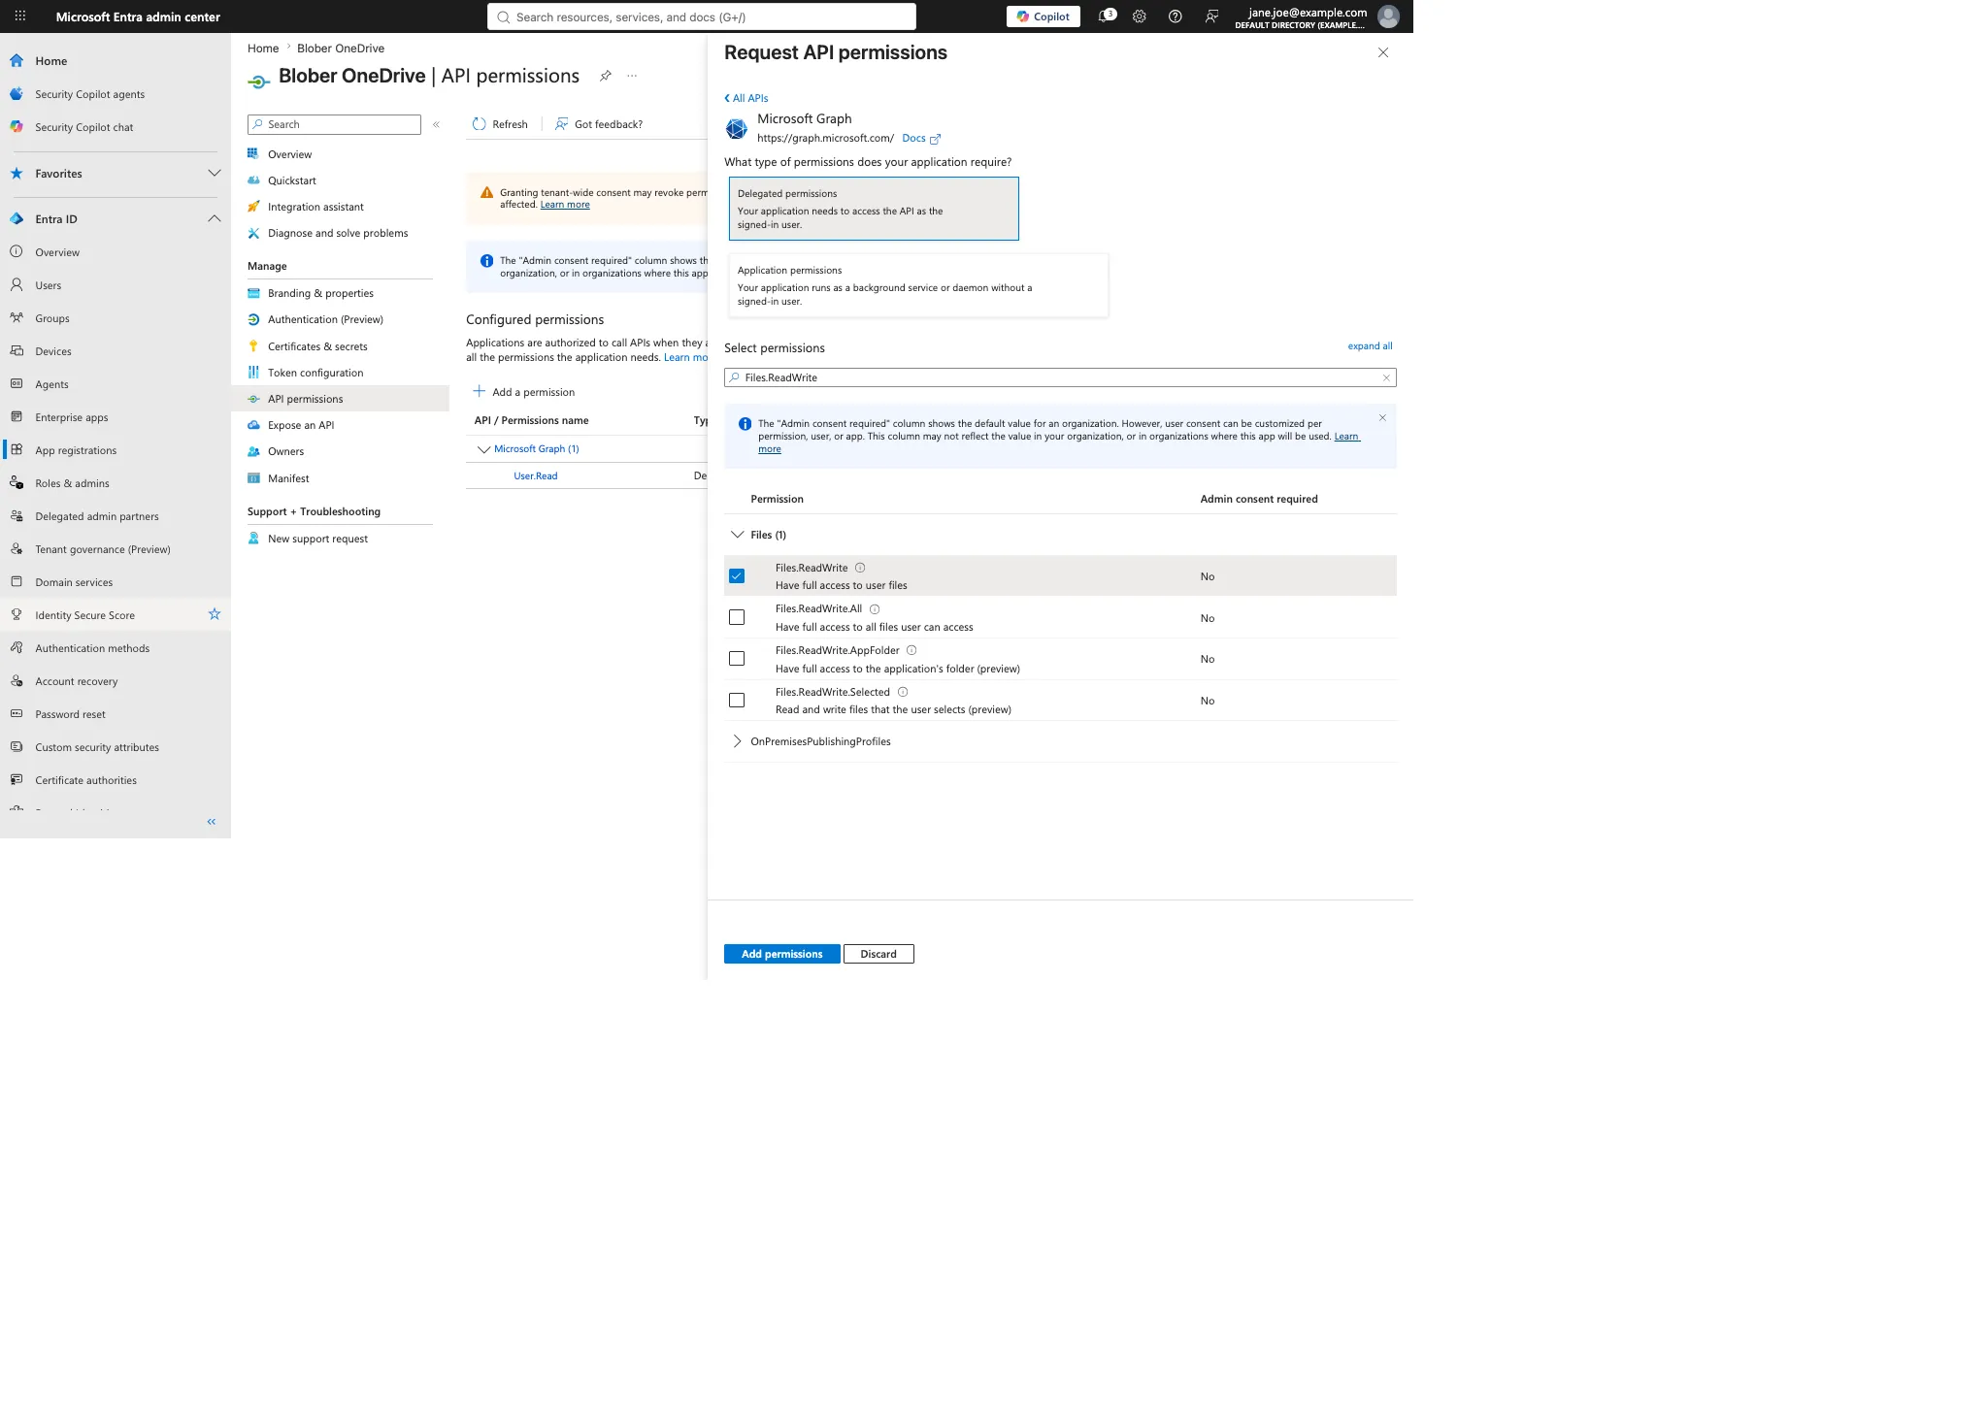This screenshot has height=1407, width=1988.
Task: Click Learn more in warning banner
Action: [565, 205]
